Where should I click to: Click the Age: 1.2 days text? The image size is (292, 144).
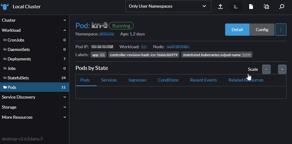[133, 34]
